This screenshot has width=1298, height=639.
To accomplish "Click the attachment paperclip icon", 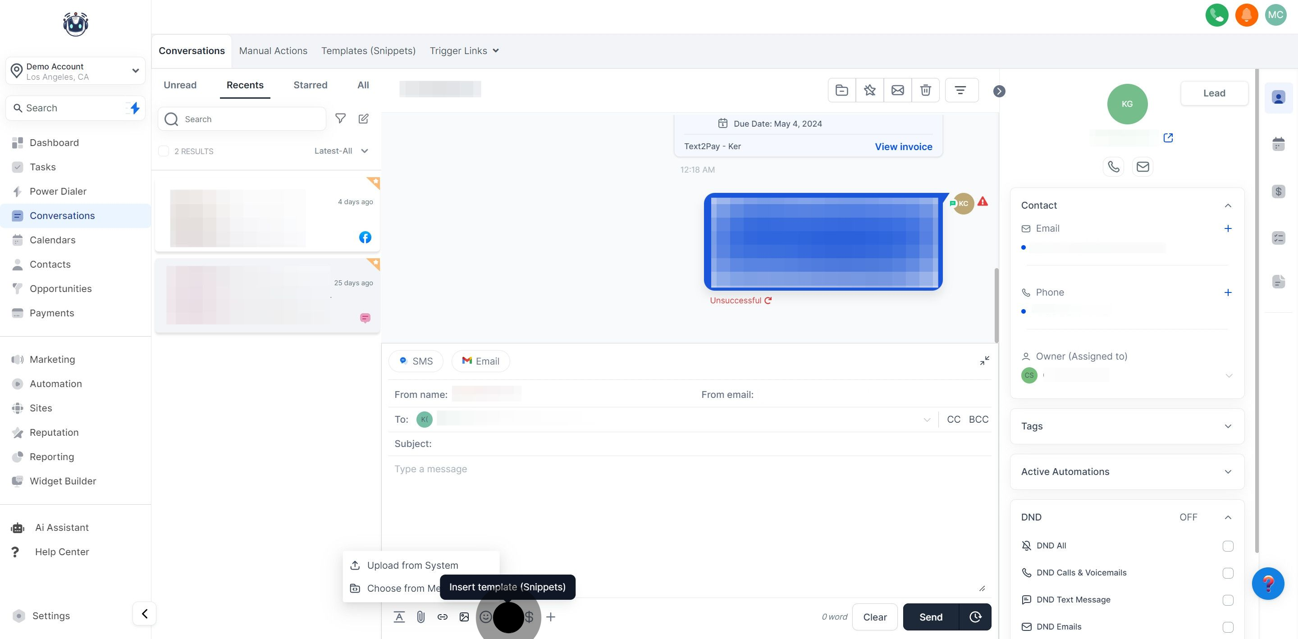I will tap(421, 617).
